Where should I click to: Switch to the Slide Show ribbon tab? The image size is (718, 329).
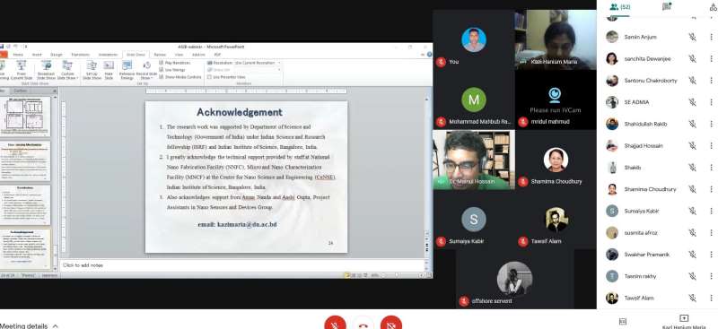tap(136, 55)
